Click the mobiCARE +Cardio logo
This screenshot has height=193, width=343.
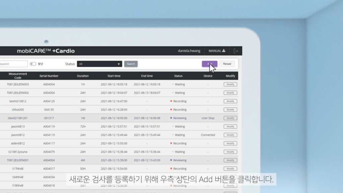click(x=46, y=51)
